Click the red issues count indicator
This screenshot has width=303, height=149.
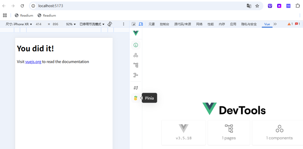[x=297, y=24]
